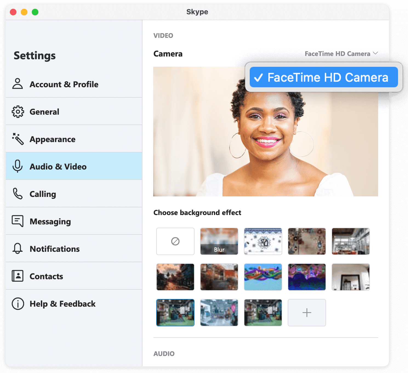Screen dimensions: 408x373
Task: Select the Notifications bell icon
Action: pos(18,249)
